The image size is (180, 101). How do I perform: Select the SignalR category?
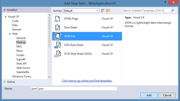(21, 59)
